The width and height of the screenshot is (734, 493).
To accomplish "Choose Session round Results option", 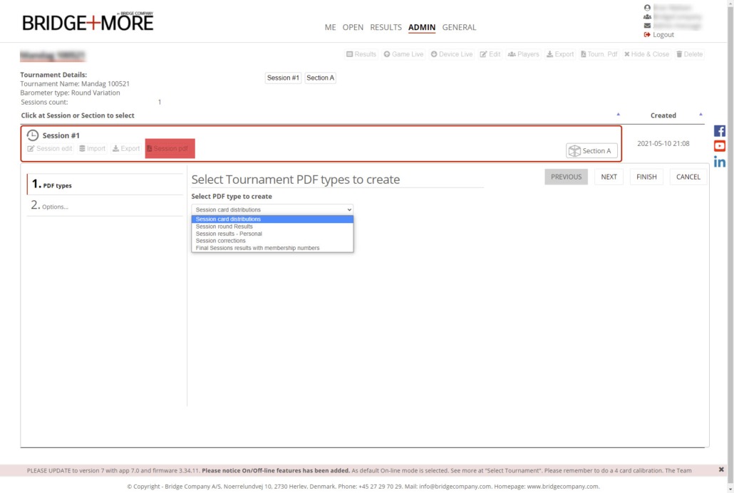I will pos(224,227).
